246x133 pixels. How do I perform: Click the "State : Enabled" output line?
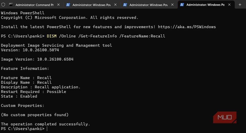(19, 96)
